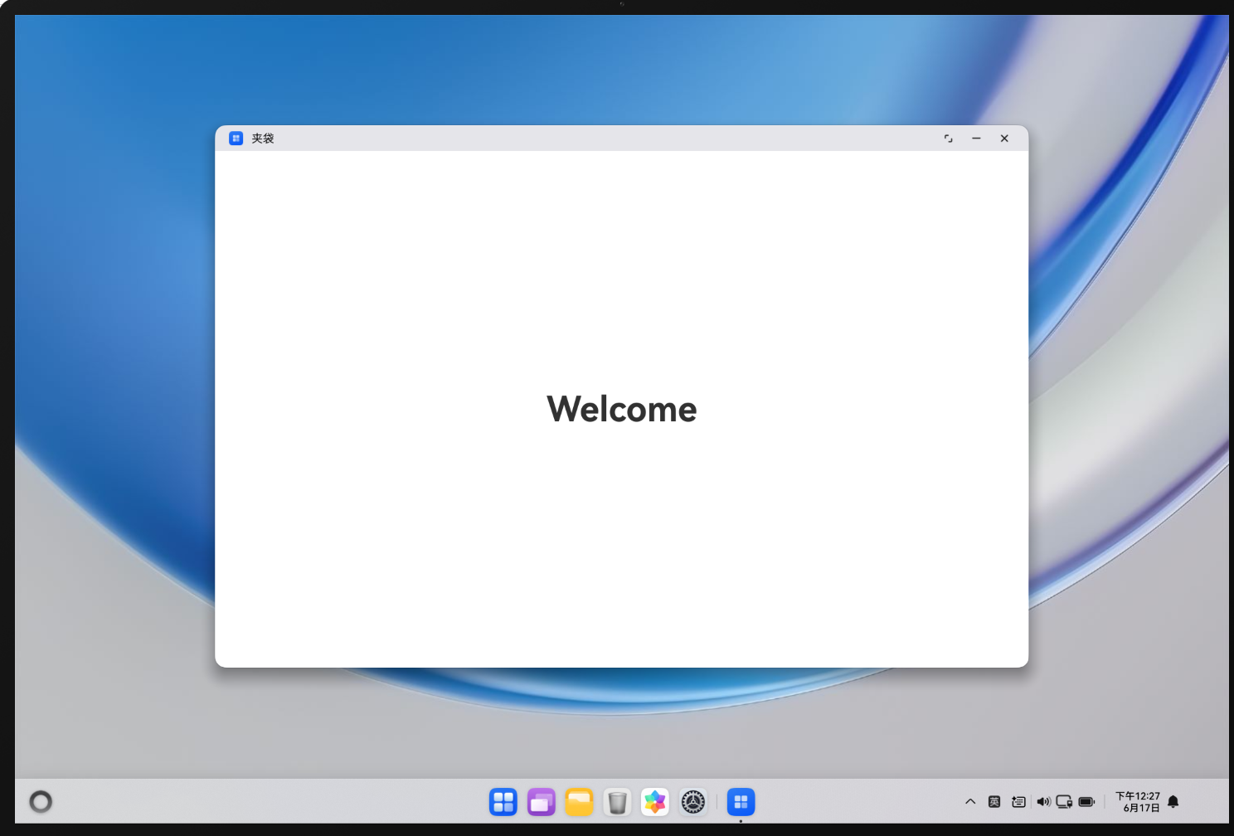Open the notification bell
The image size is (1234, 836).
click(1173, 802)
